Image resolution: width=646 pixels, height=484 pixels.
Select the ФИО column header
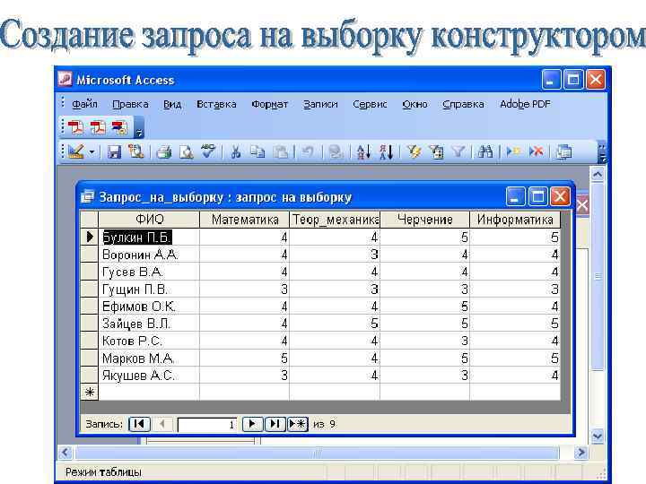point(149,220)
